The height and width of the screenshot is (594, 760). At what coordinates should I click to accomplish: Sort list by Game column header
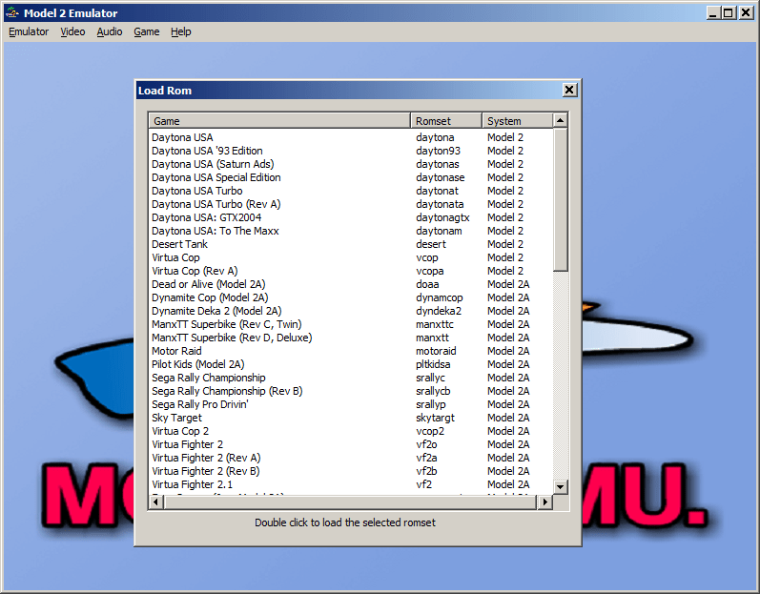tap(279, 121)
